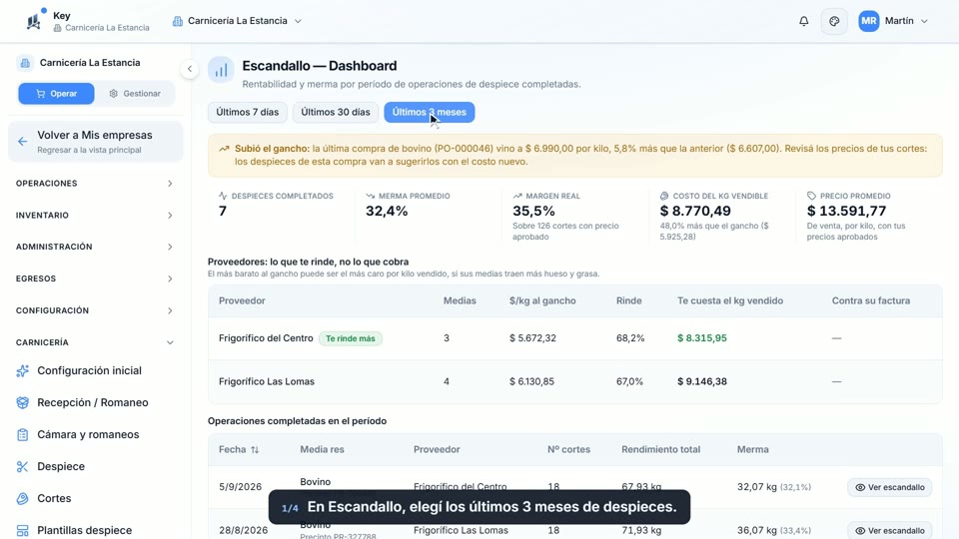Viewport: 959px width, 539px height.
Task: View escandallo for 28/8/2026 operation
Action: tap(889, 530)
